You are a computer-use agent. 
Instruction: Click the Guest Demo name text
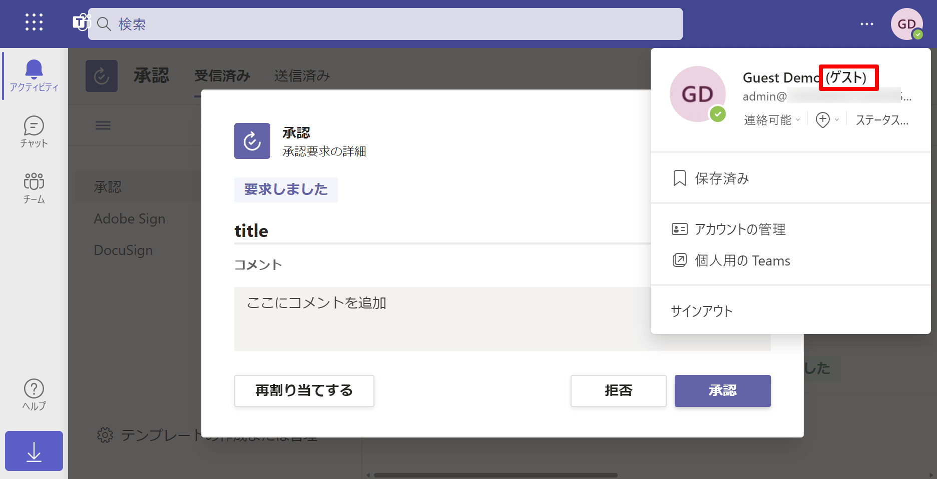(781, 77)
